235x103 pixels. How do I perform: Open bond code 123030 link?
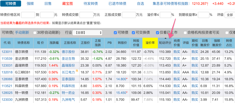(x=7, y=99)
